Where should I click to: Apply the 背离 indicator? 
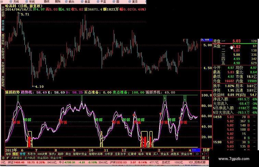[x=148, y=154]
